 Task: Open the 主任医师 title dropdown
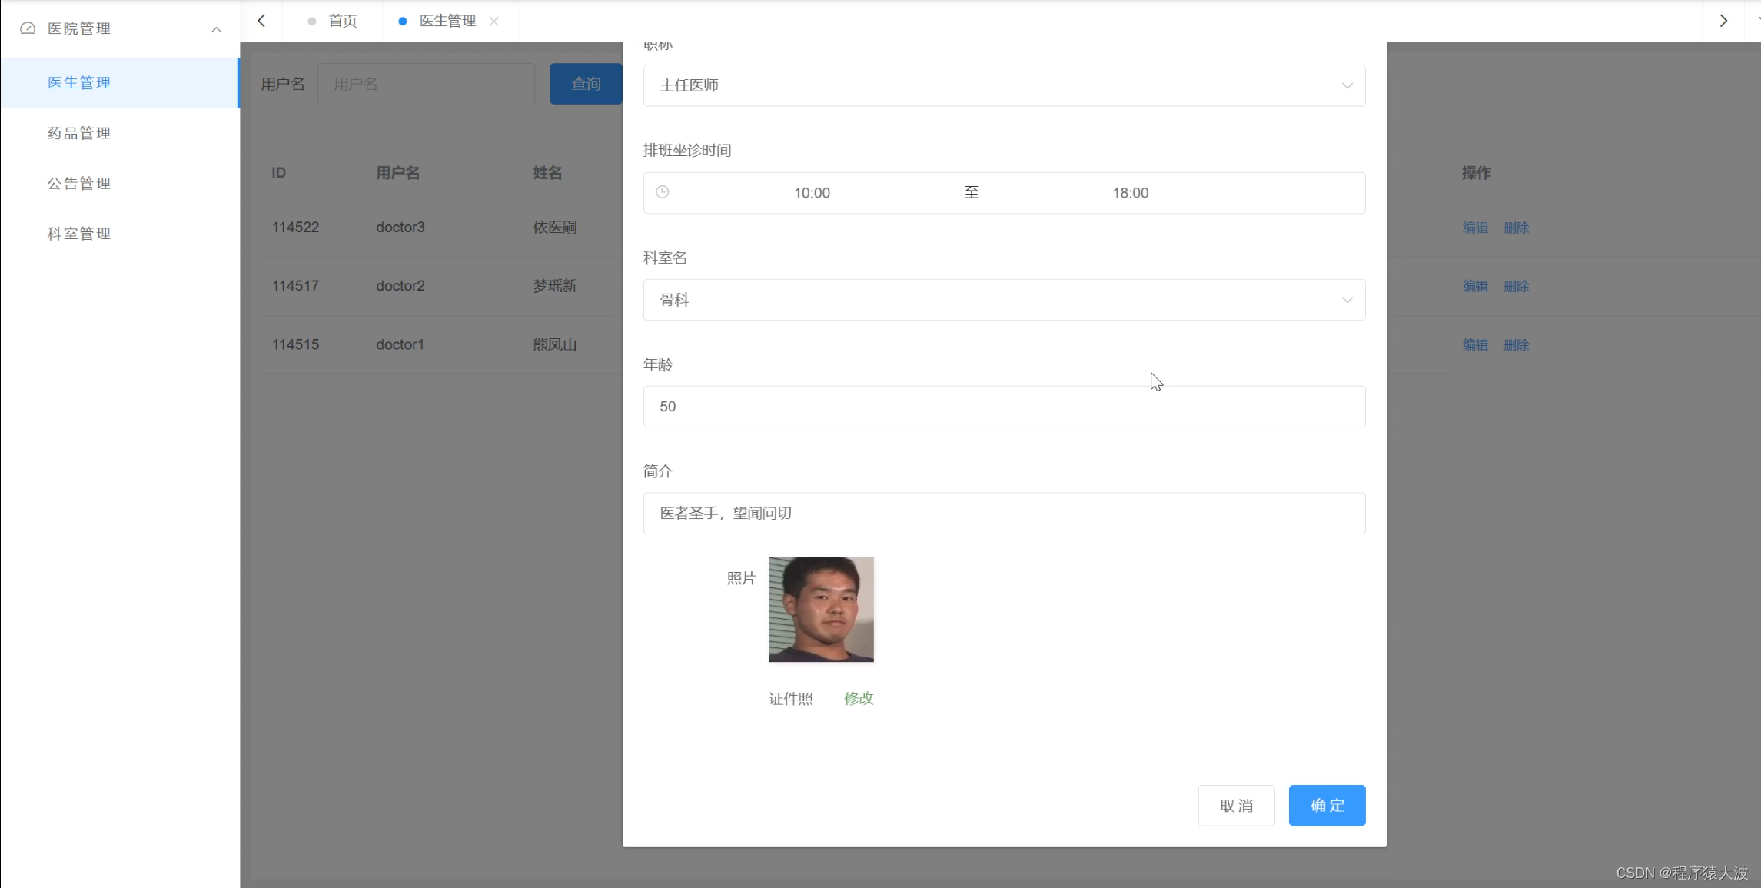click(1003, 85)
